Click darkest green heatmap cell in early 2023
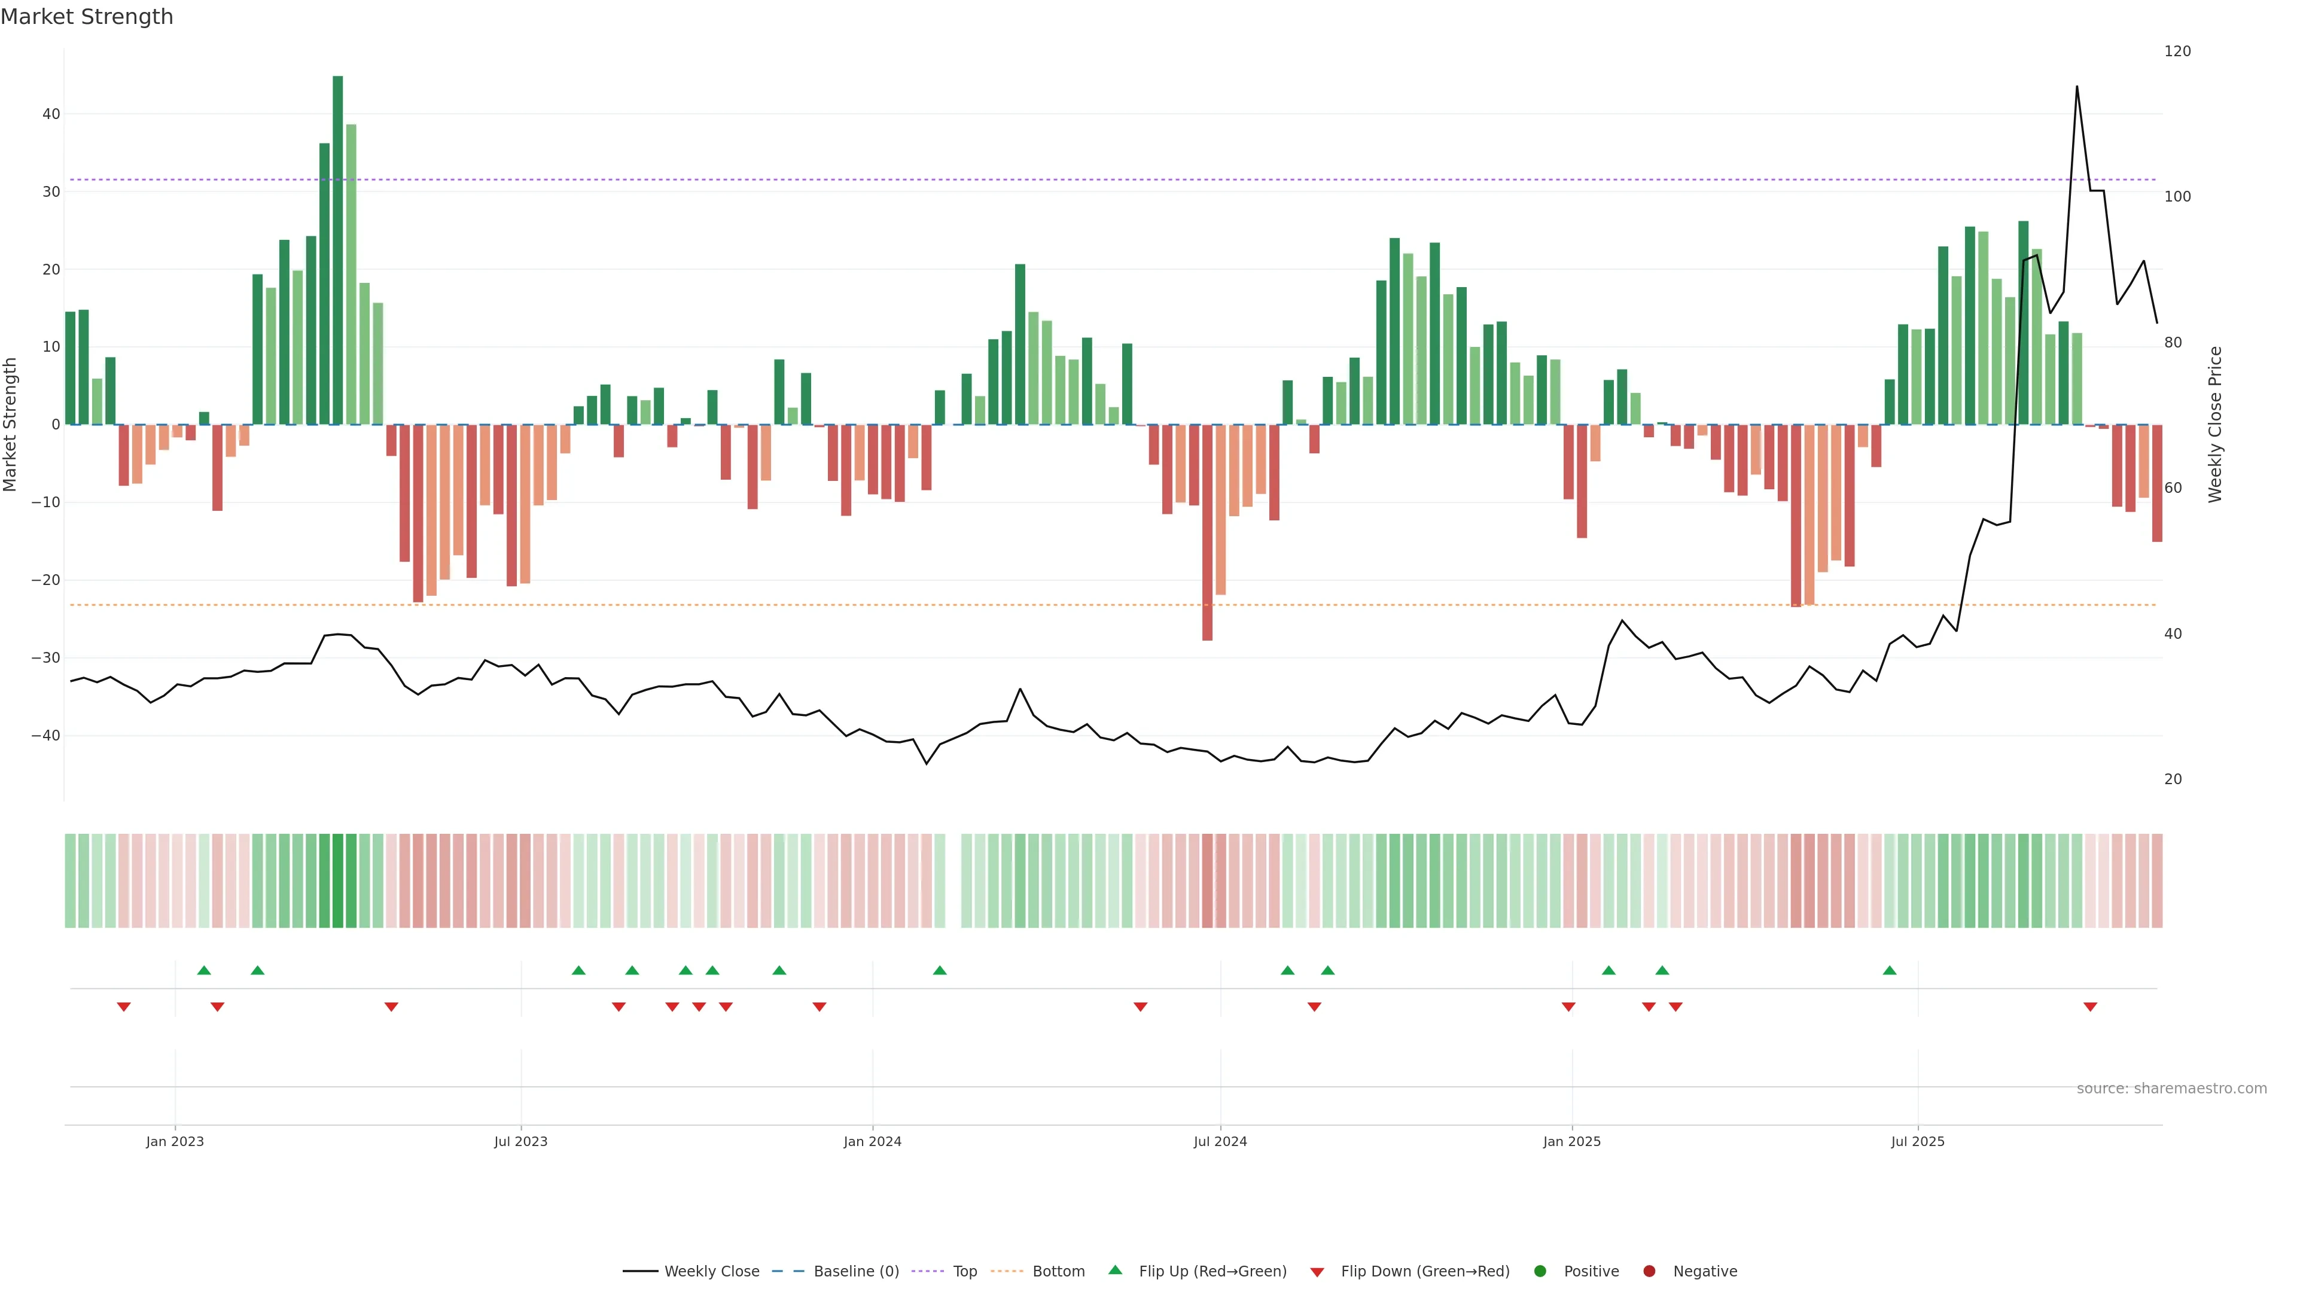The width and height of the screenshot is (2297, 1292). tap(338, 881)
